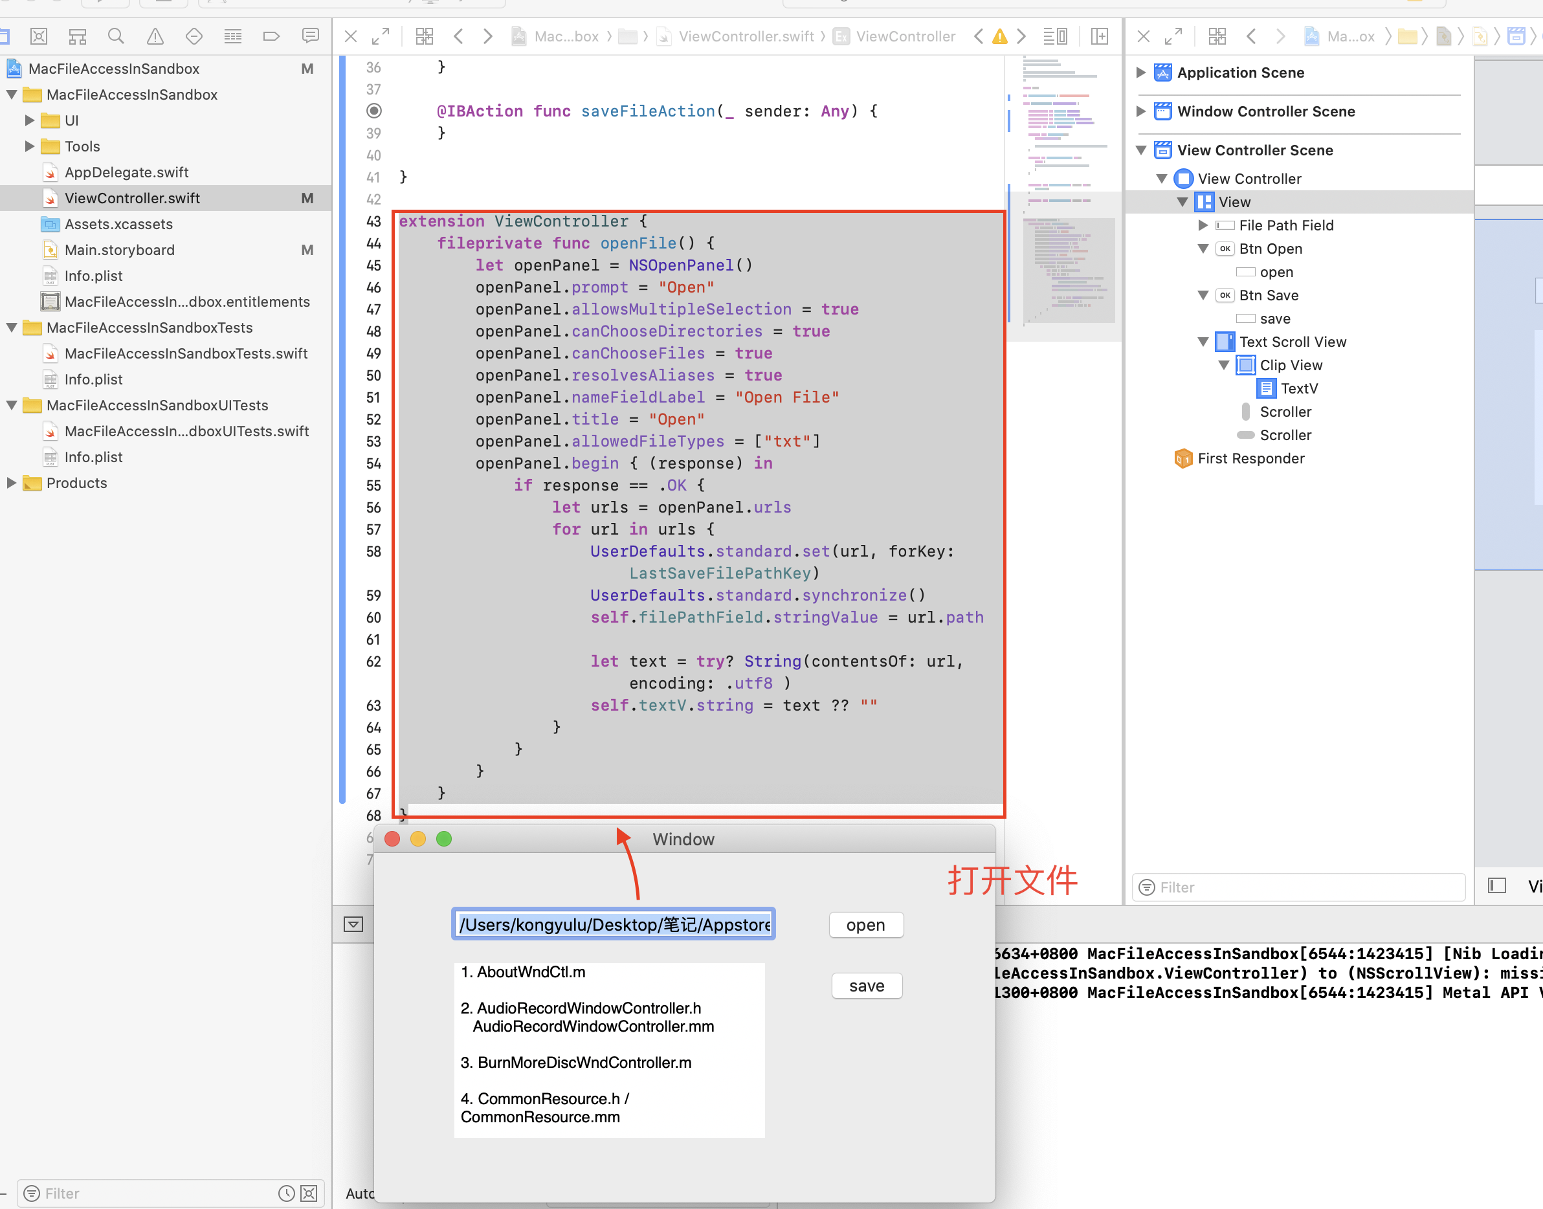Toggle the breakpoint on line 38

point(373,111)
